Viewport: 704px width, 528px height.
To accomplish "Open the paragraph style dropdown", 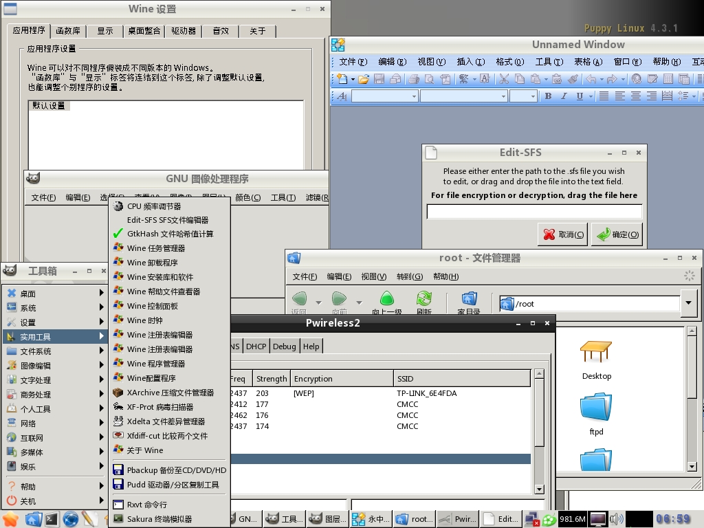I will click(x=414, y=96).
